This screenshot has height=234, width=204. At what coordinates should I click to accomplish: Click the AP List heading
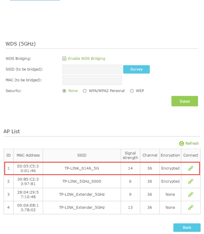click(12, 131)
